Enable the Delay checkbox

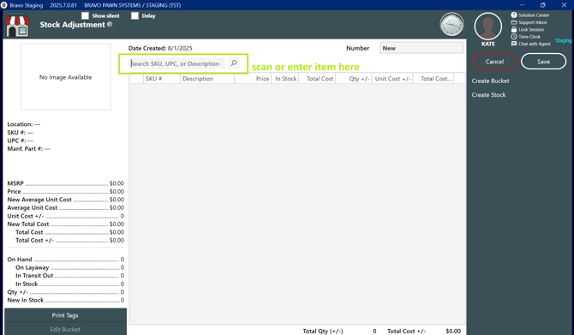click(x=135, y=15)
